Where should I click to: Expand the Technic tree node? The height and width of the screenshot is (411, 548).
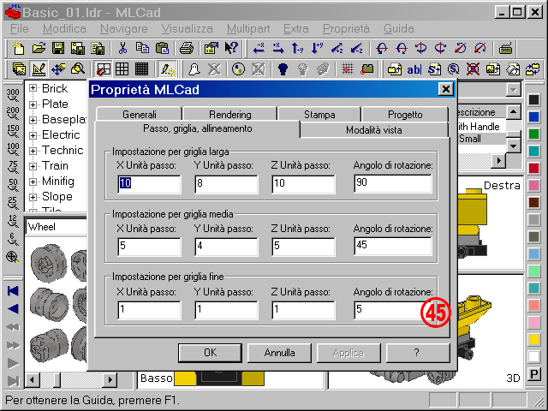coord(33,151)
